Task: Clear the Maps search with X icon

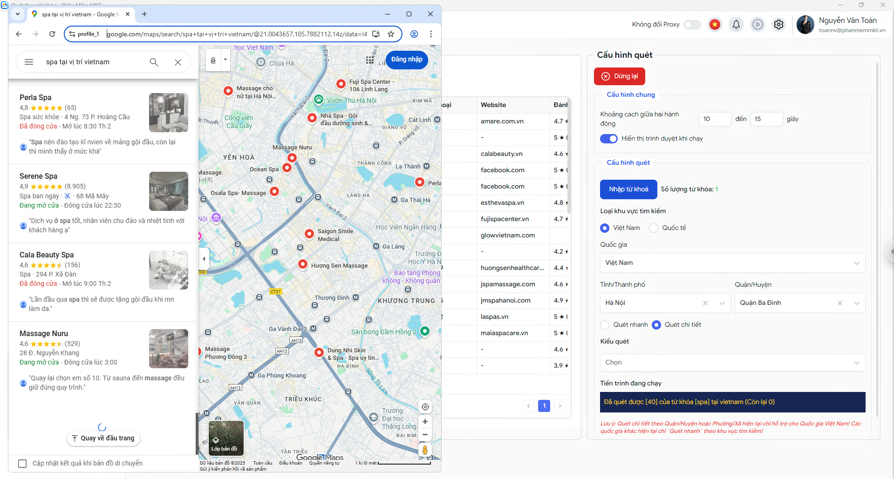Action: coord(178,62)
